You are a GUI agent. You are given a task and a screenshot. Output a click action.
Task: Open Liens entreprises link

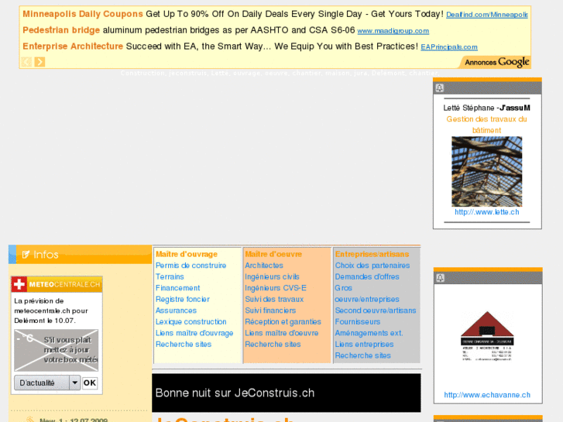364,344
